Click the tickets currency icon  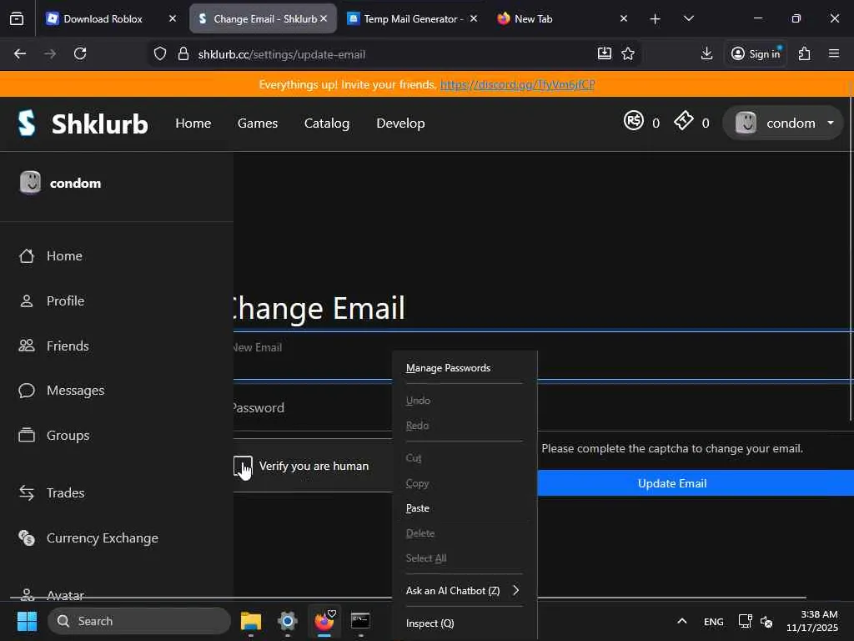[x=684, y=121]
